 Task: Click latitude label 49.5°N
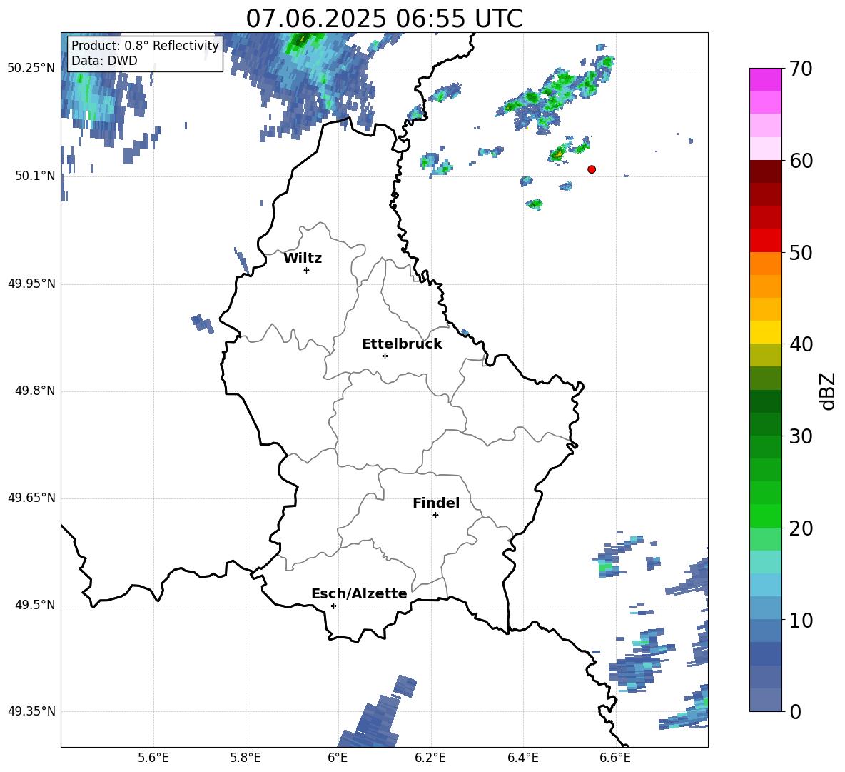tap(35, 606)
